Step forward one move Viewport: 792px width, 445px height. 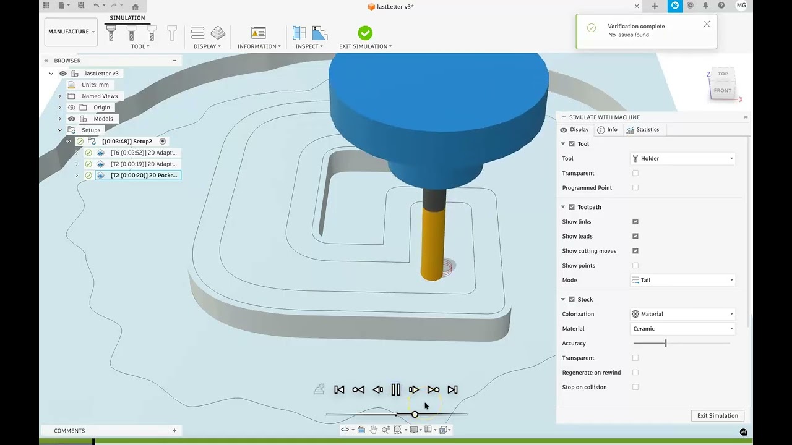coord(414,389)
